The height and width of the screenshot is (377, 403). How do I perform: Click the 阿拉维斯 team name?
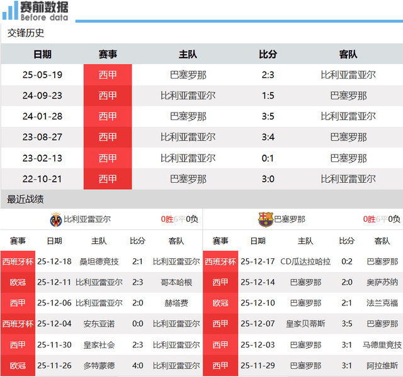(x=382, y=365)
